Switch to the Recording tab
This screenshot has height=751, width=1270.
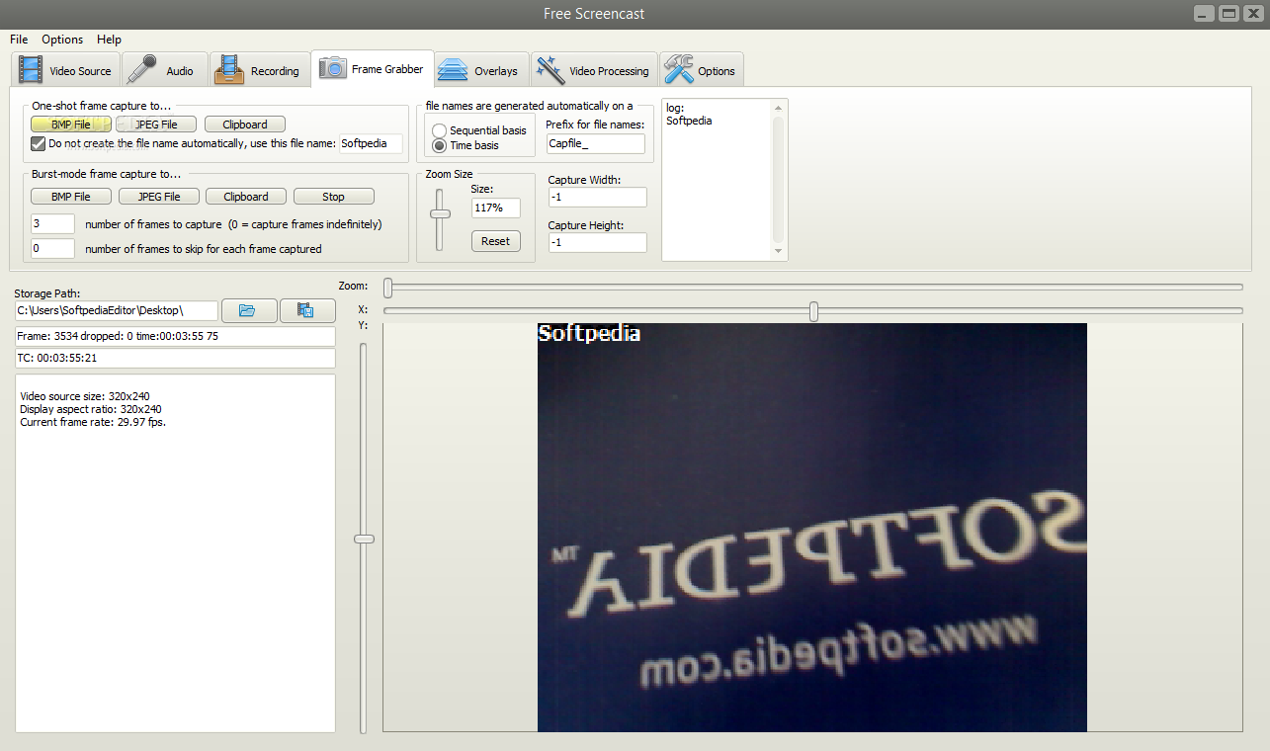pos(259,70)
